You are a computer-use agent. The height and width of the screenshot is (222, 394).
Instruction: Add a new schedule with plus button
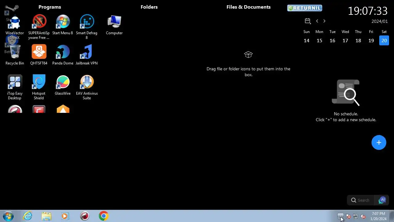(379, 142)
